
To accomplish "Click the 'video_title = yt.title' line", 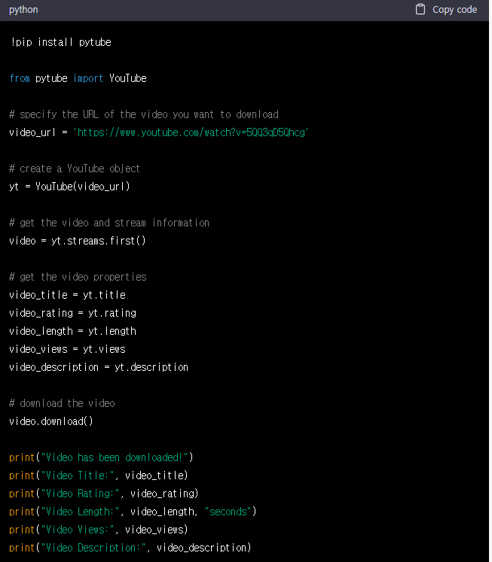I will (x=68, y=295).
